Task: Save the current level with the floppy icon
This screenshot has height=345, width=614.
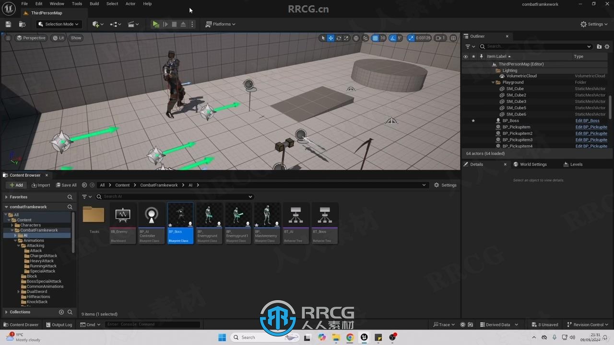Action: tap(8, 24)
